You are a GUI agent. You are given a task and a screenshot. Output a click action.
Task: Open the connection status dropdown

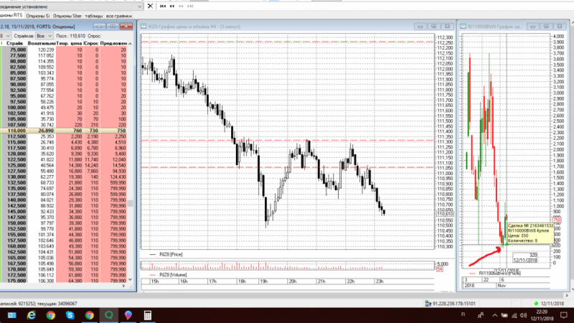click(x=140, y=6)
